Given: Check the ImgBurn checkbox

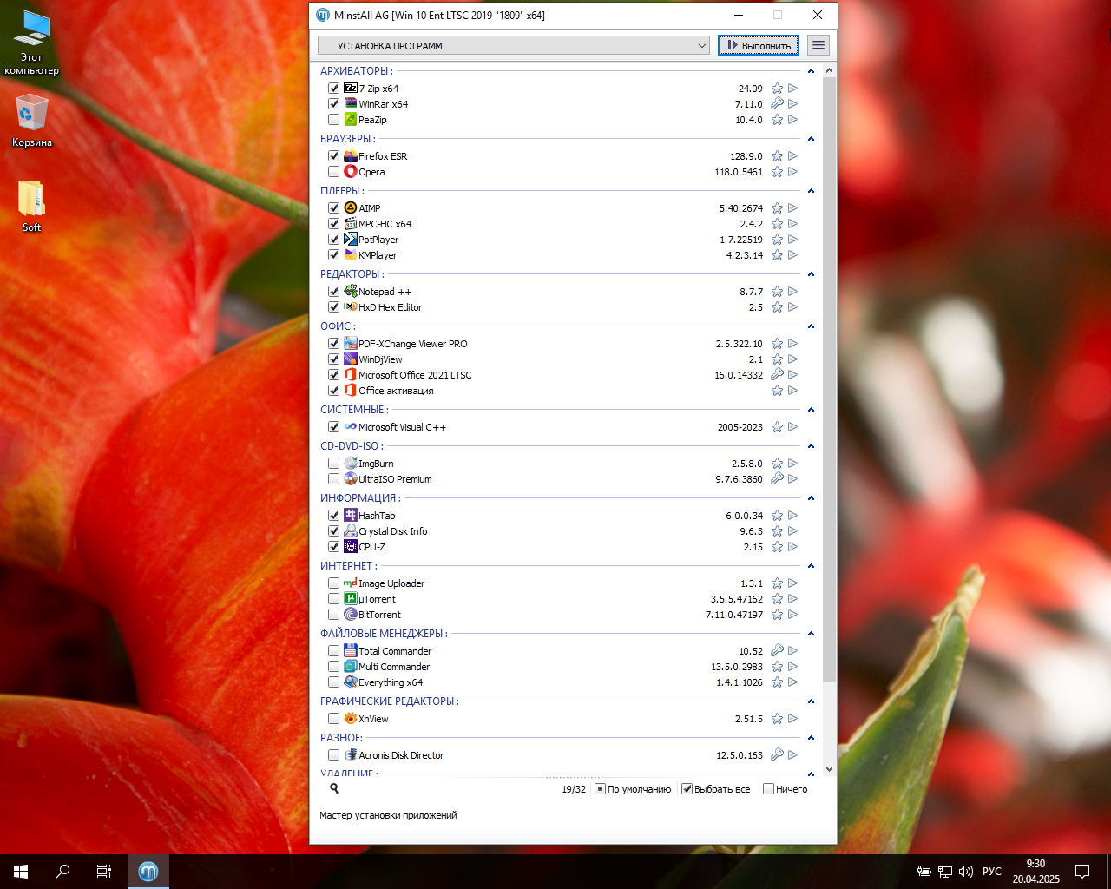Looking at the screenshot, I should point(333,464).
